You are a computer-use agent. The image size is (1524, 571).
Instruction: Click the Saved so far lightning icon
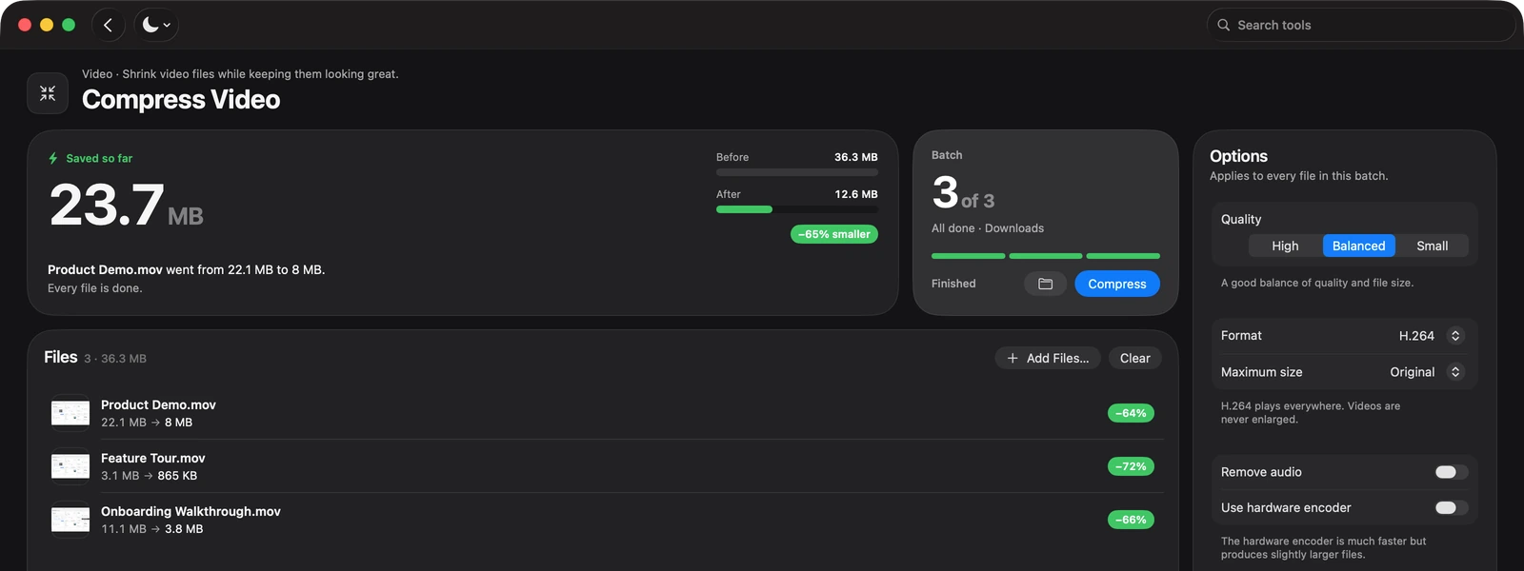coord(53,158)
